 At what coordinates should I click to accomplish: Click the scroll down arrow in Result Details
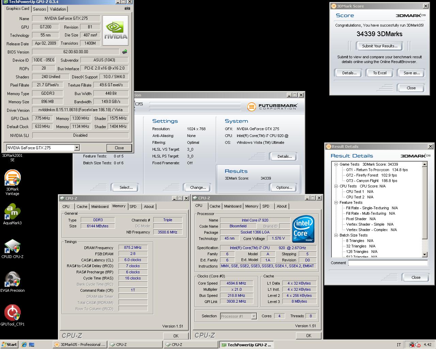[x=424, y=254]
